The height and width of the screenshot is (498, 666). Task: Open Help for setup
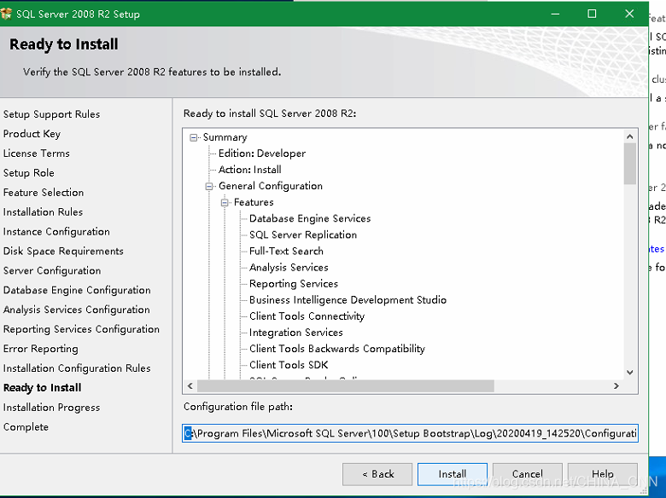[602, 474]
